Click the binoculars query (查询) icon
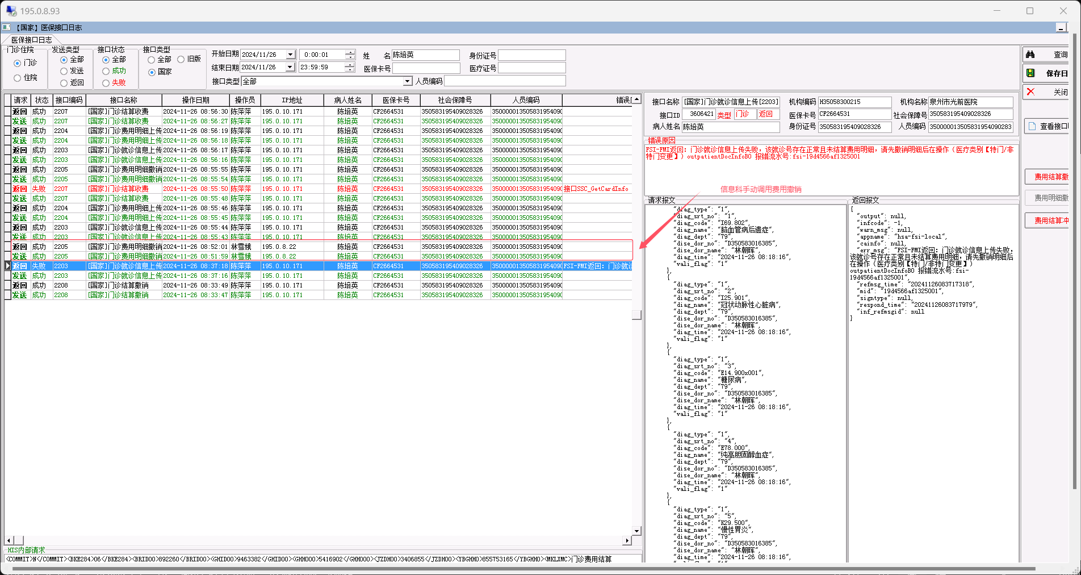Image resolution: width=1081 pixels, height=575 pixels. (x=1030, y=55)
